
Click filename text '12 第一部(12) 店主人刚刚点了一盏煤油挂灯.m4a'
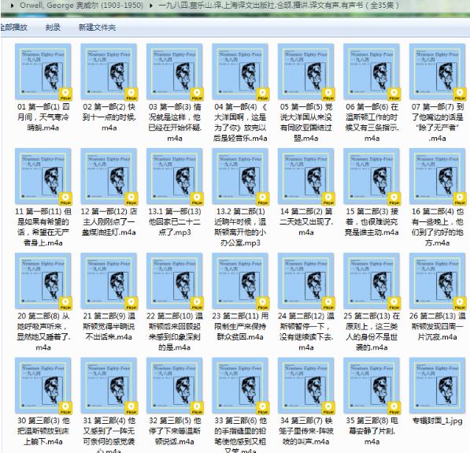tap(109, 222)
